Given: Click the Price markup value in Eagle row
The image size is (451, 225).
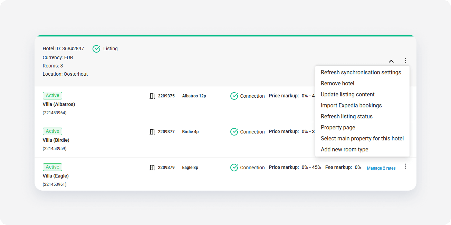Looking at the screenshot, I should tap(311, 168).
